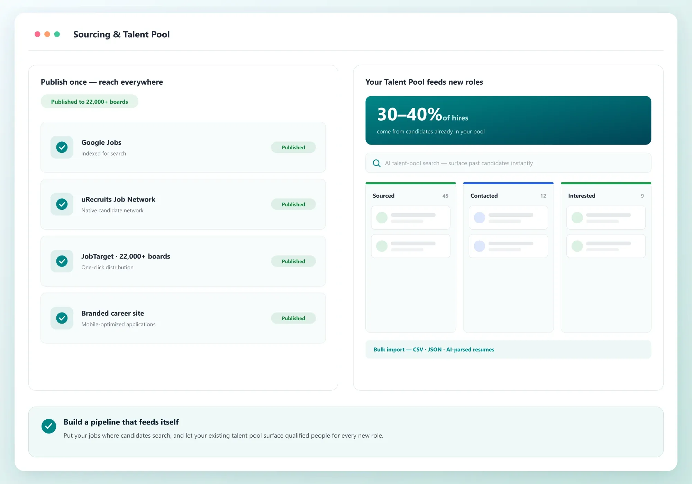Click the 30–40% of hires banner

(x=508, y=120)
